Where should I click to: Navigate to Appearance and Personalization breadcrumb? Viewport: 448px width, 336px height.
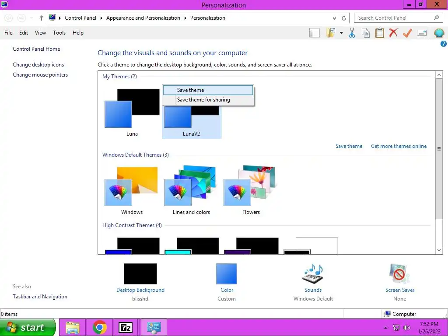click(143, 17)
